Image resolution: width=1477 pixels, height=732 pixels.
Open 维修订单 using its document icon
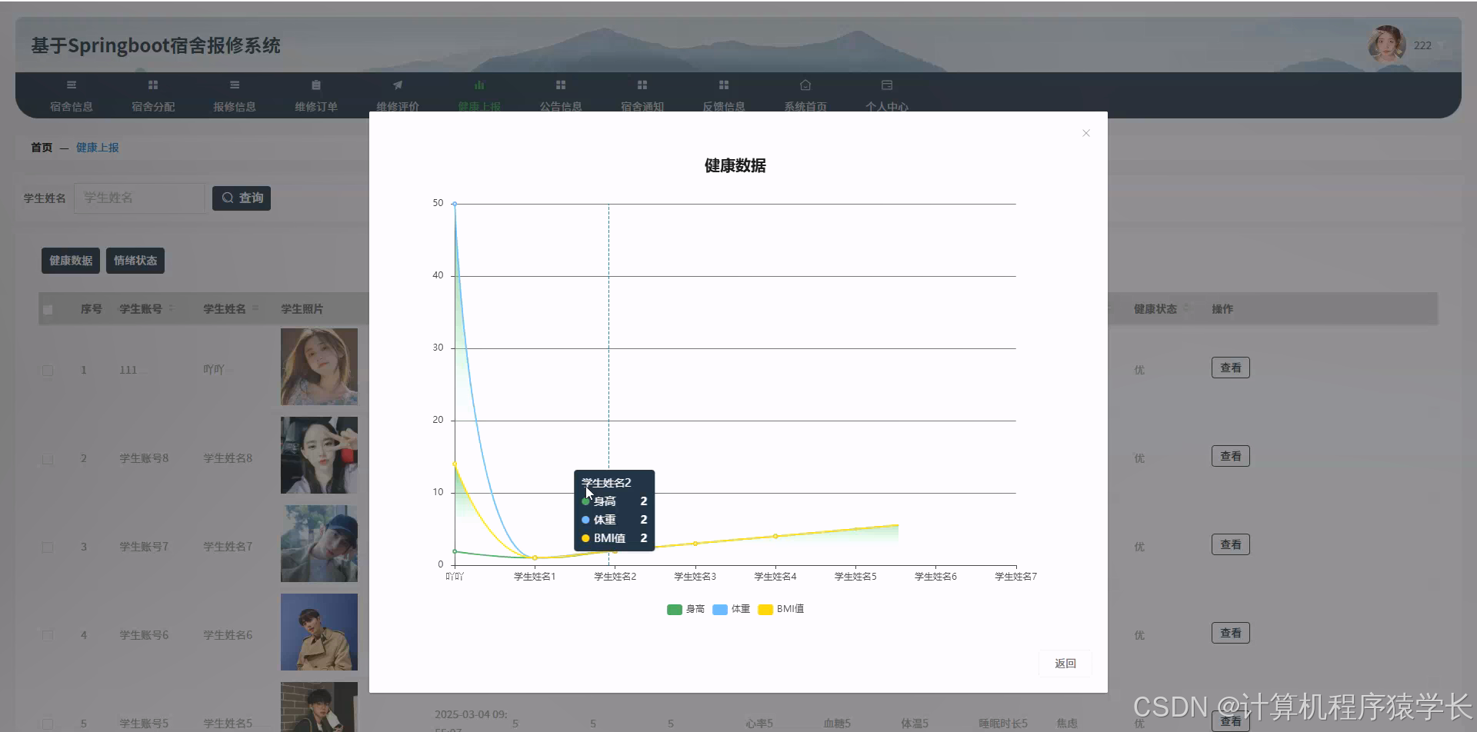tap(315, 85)
